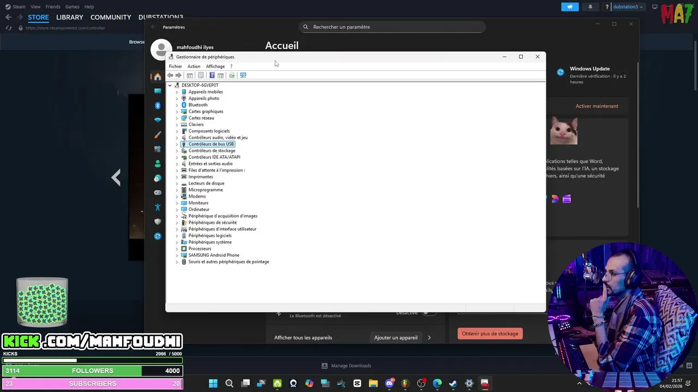Open Microsoft Edge from the taskbar
Viewport: 698px width, 392px height.
click(x=437, y=383)
